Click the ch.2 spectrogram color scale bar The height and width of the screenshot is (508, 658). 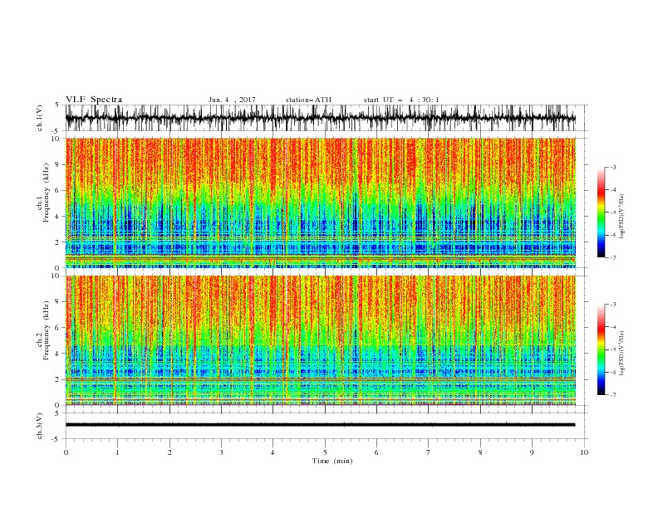(601, 349)
